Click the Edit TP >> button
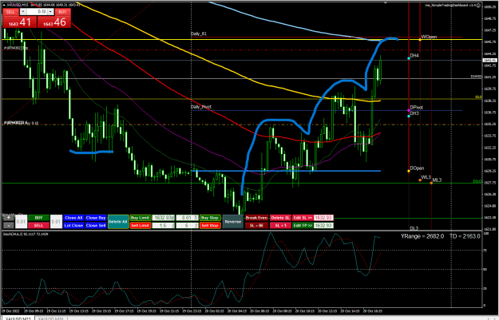This screenshot has height=320, width=499. pos(303,225)
